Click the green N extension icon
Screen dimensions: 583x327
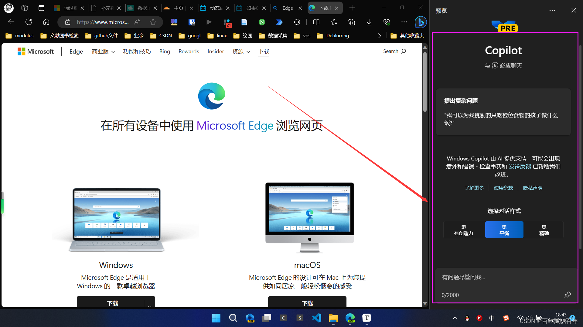(262, 22)
